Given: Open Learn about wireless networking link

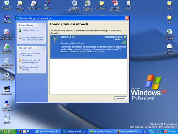Looking at the screenshot, I should click(x=31, y=54).
